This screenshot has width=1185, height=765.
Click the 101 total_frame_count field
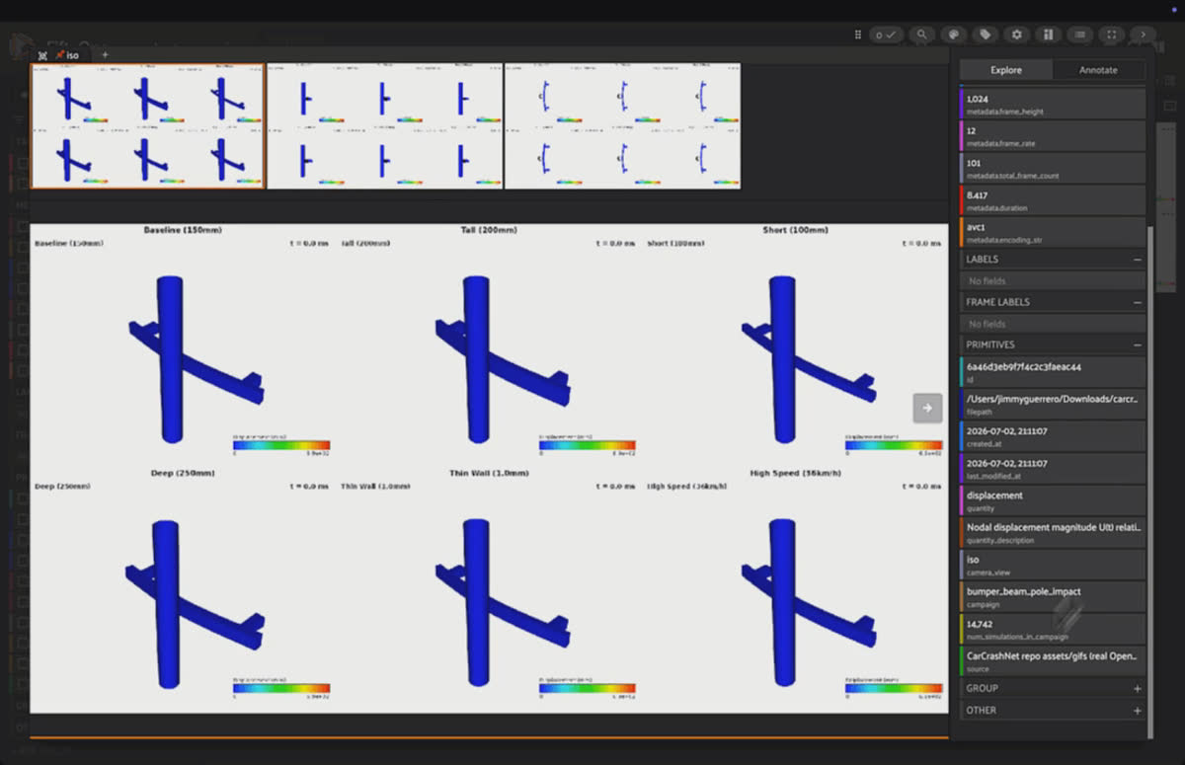(1053, 168)
